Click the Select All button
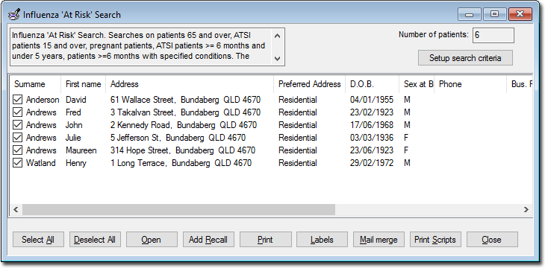545x268 pixels. [x=38, y=240]
